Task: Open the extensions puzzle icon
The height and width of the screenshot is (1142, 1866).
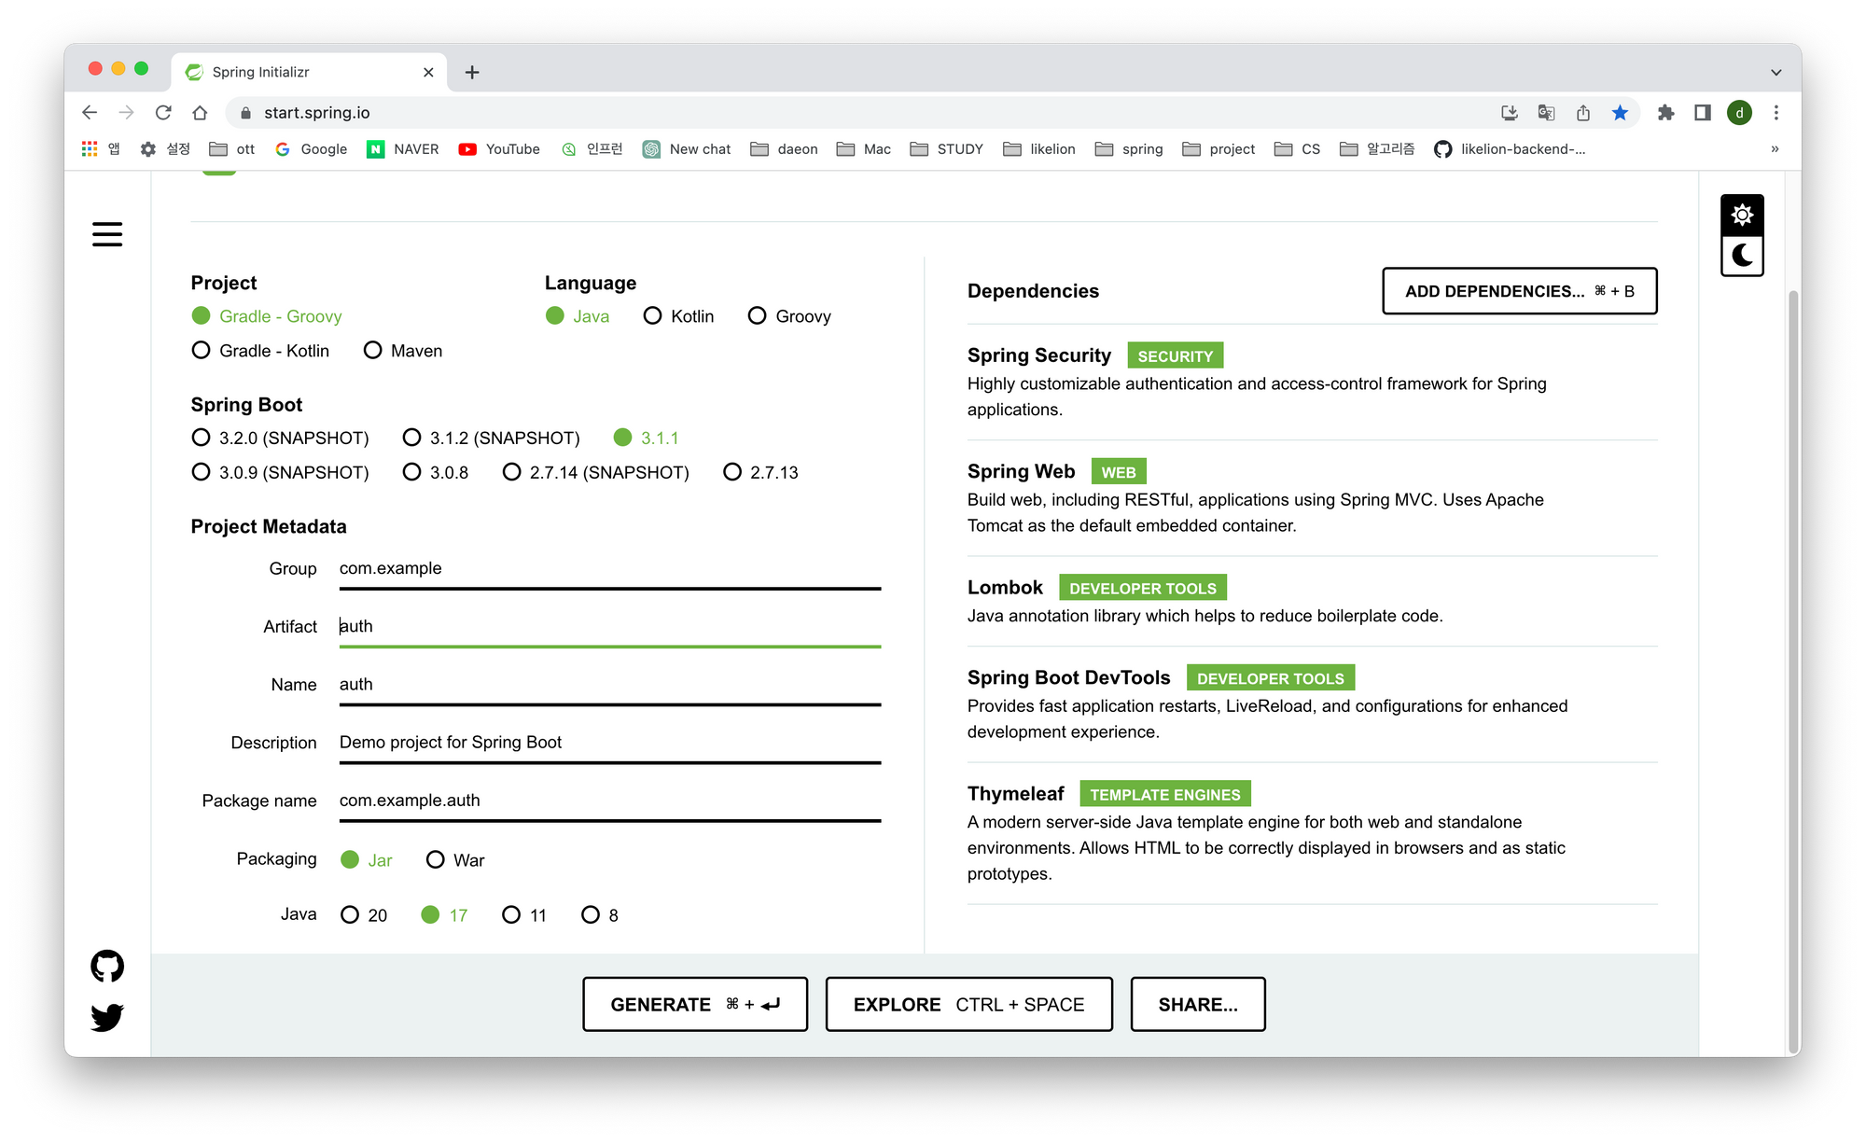Action: [x=1665, y=113]
